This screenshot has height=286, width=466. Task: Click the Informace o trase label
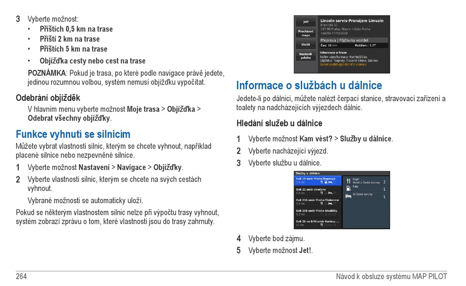point(333,53)
